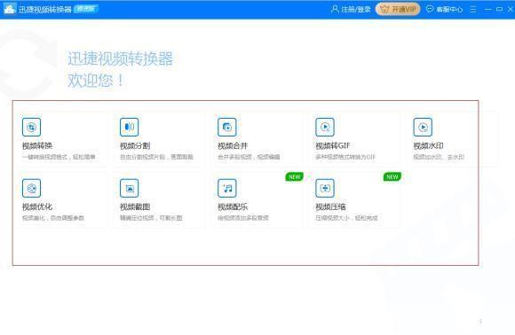
Task: Click the description under 视频转GIF
Action: [345, 157]
